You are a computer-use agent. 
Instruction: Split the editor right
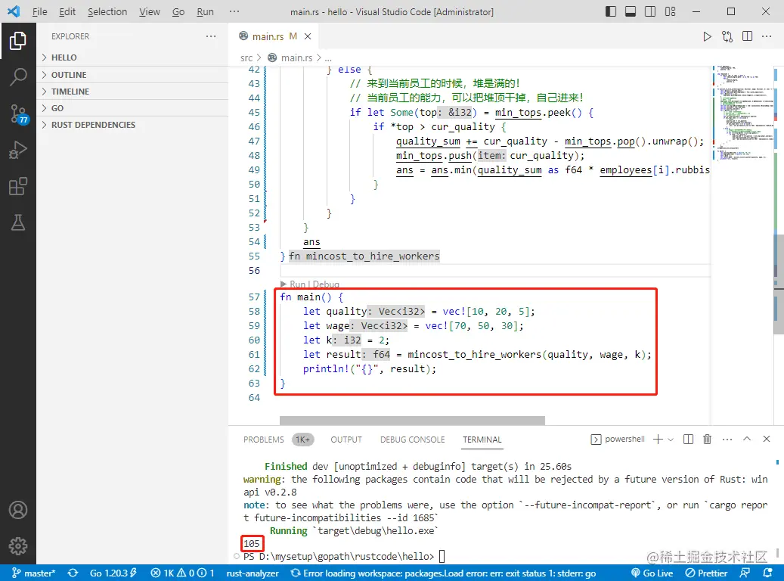pos(747,36)
